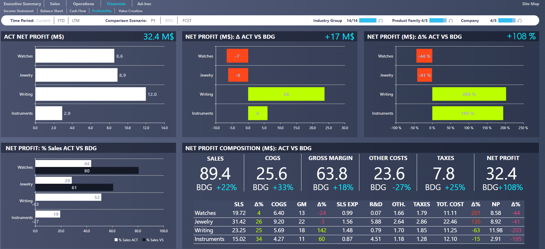Reset the Company filter
The height and width of the screenshot is (249, 545).
click(520, 21)
